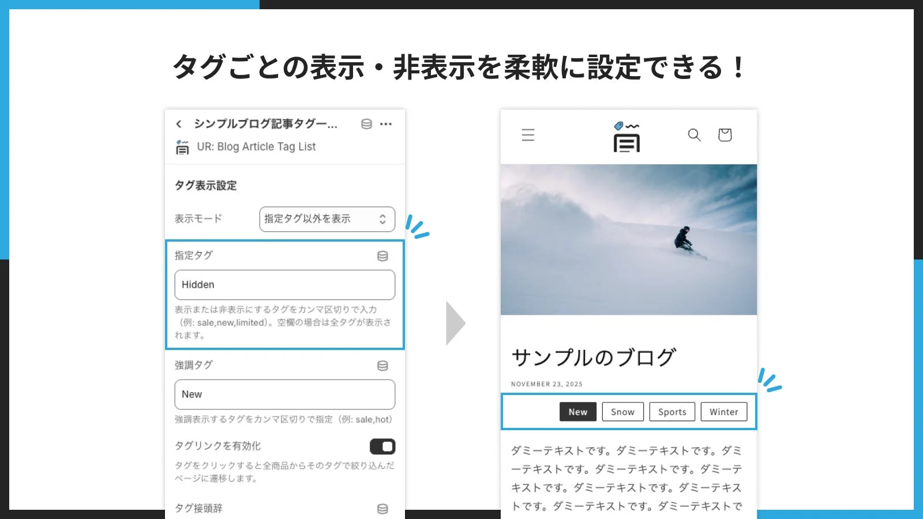Enable the タグリンクを有効化 toggle switch
Image resolution: width=923 pixels, height=519 pixels.
tap(382, 446)
